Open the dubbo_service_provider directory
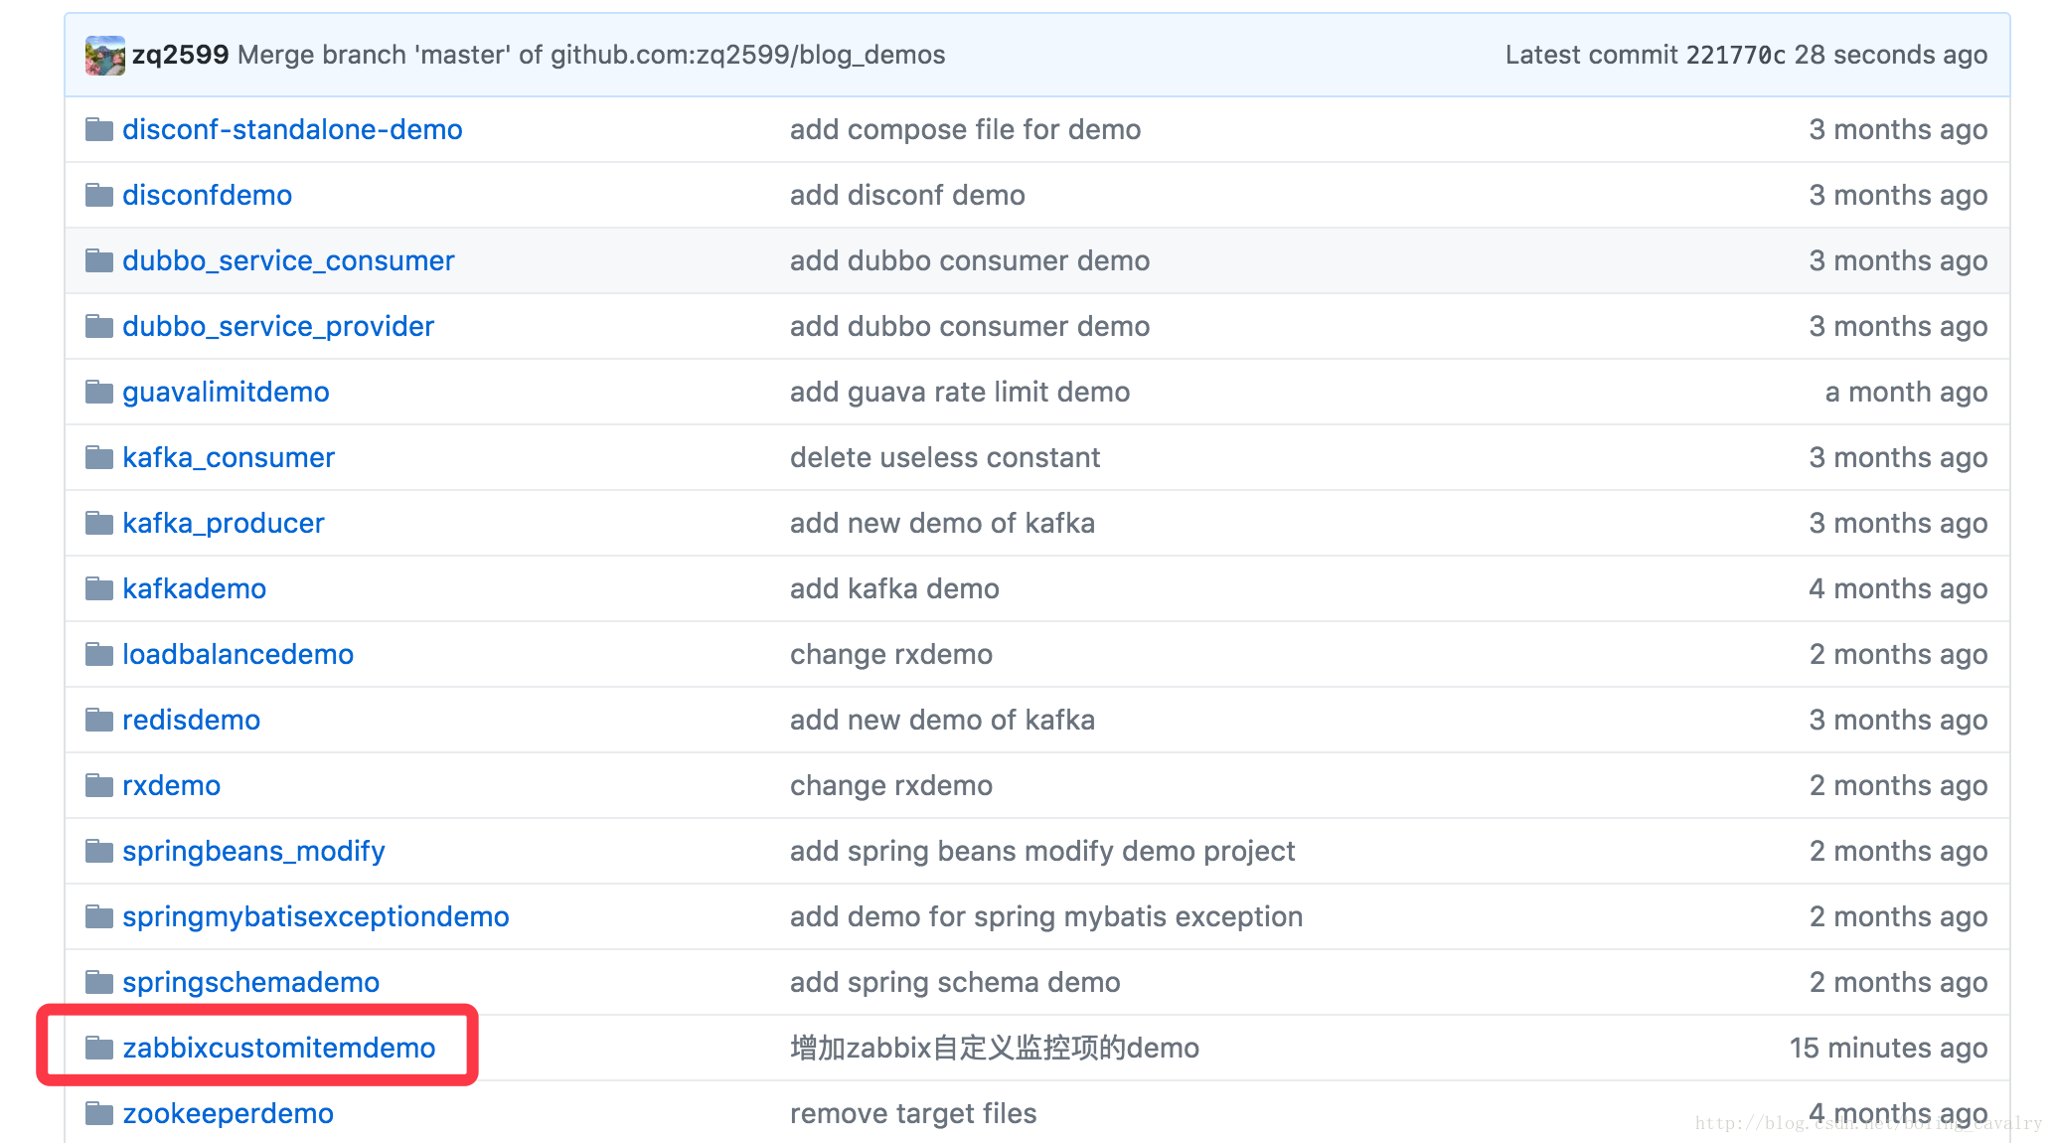This screenshot has width=2055, height=1143. click(278, 326)
